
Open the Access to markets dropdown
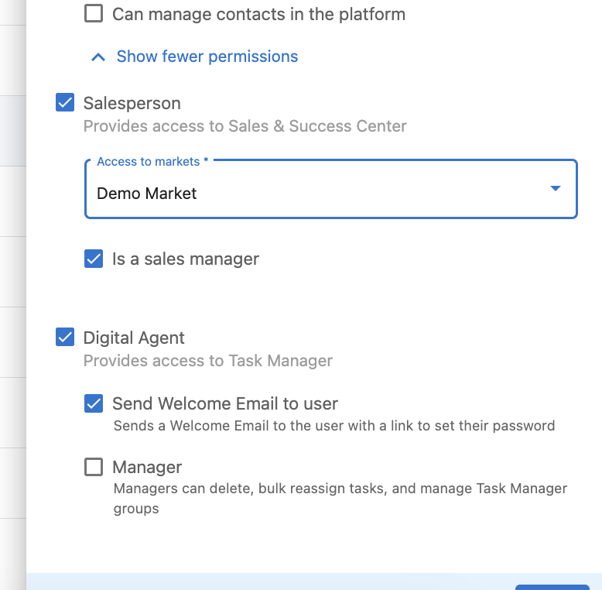tap(331, 189)
